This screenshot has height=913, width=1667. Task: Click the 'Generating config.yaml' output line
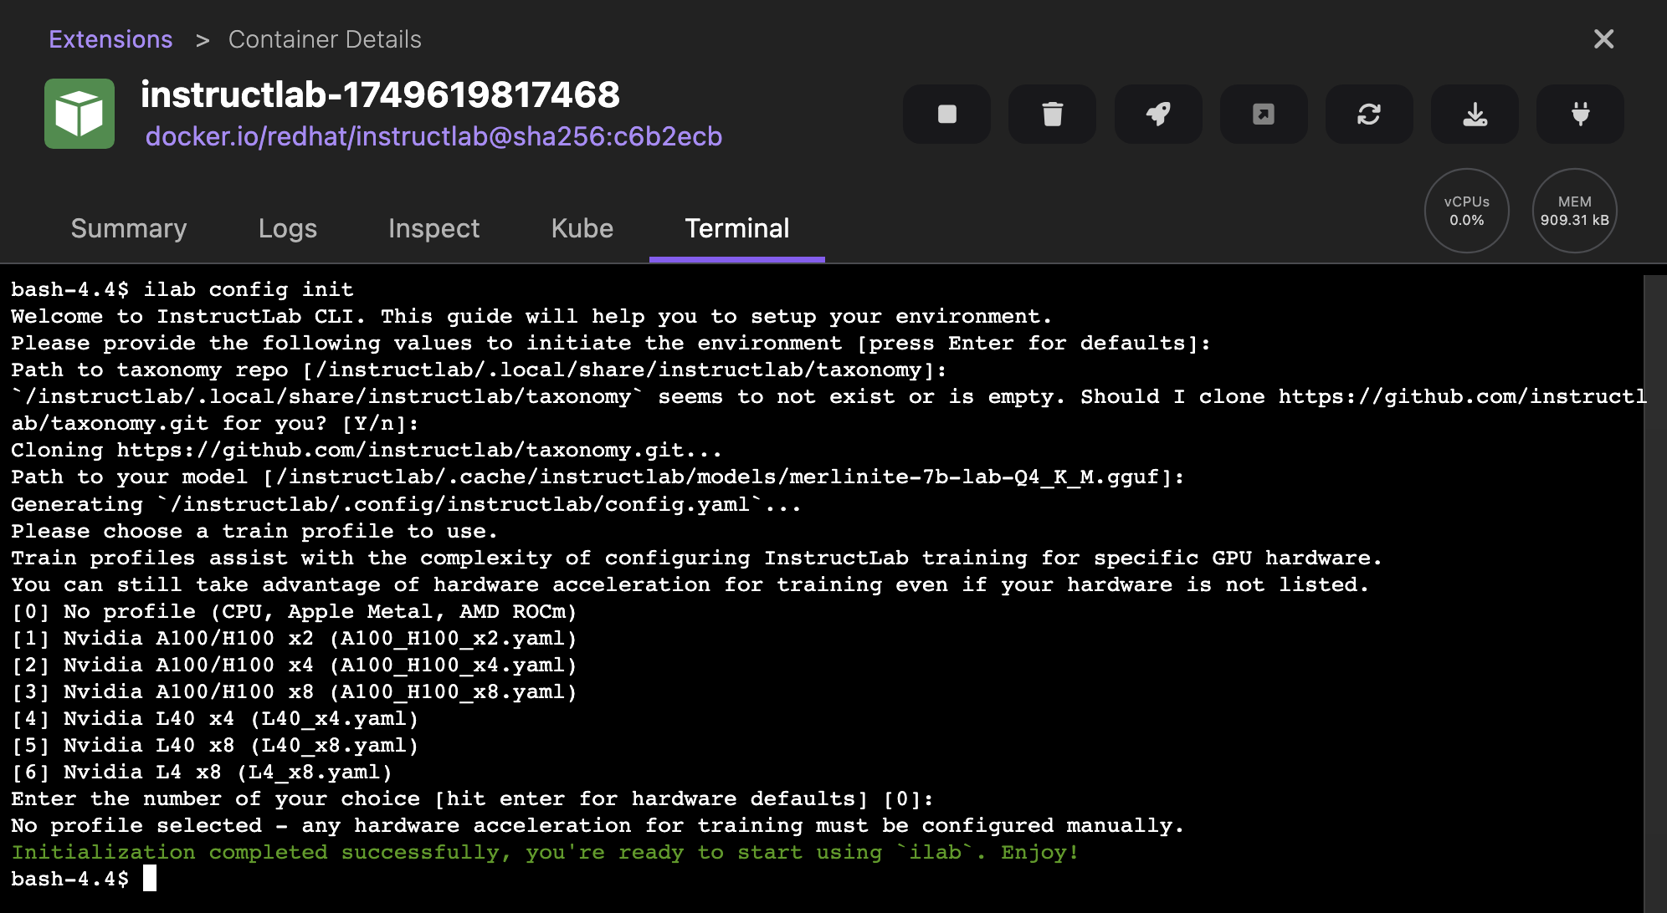pos(406,504)
